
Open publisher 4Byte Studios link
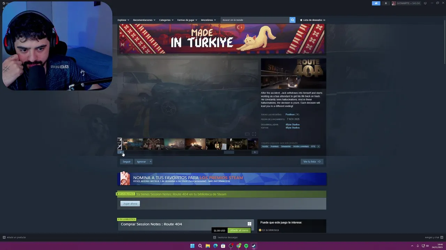pos(292,127)
